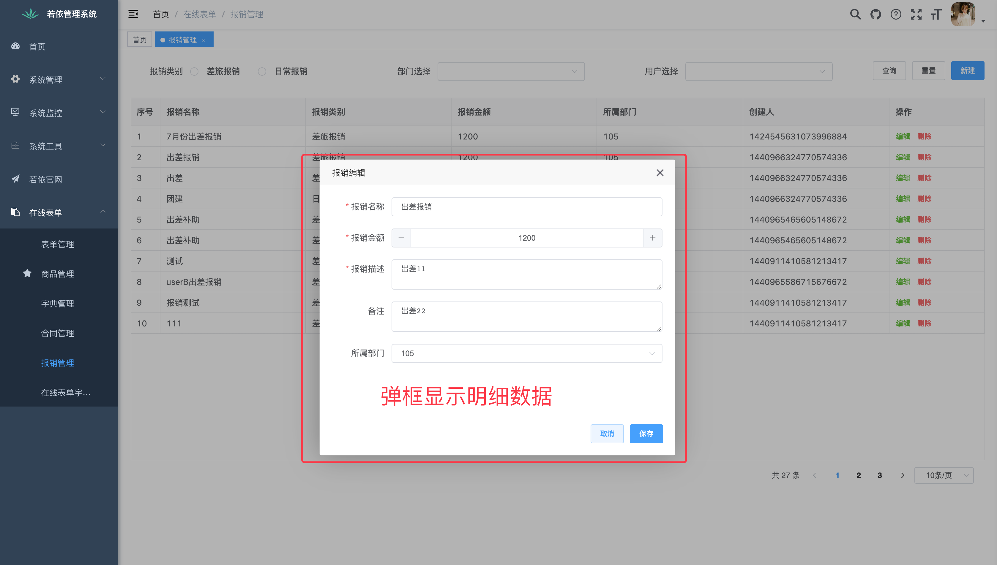This screenshot has width=997, height=565.
Task: Open the GitHub source icon
Action: pyautogui.click(x=875, y=14)
